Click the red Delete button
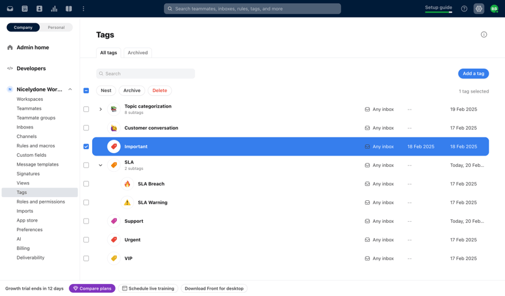The image size is (505, 296). [160, 91]
